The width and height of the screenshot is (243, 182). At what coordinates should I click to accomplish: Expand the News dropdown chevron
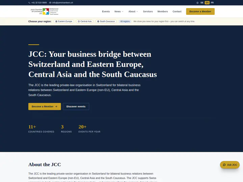click(x=123, y=11)
